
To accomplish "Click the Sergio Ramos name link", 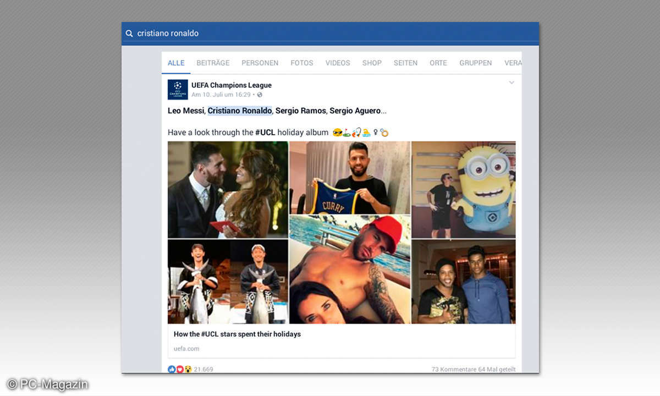I will [x=300, y=111].
